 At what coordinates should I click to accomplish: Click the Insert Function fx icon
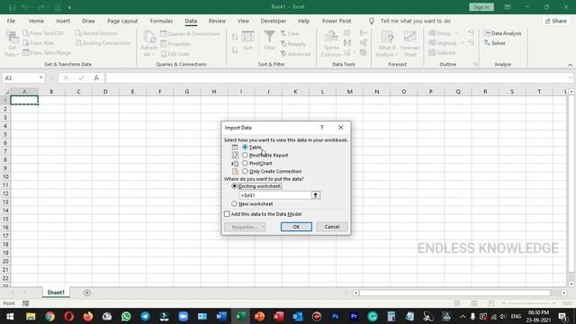pyautogui.click(x=96, y=78)
